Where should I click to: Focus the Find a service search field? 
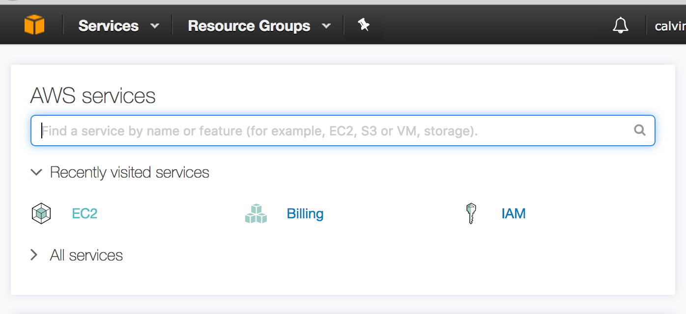pos(343,131)
